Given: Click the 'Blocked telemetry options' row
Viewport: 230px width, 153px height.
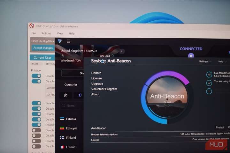Looking at the screenshot, I should [x=160, y=134].
